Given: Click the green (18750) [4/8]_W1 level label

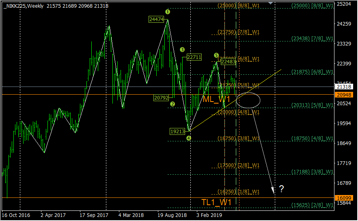Looking at the screenshot, I should pyautogui.click(x=313, y=139).
